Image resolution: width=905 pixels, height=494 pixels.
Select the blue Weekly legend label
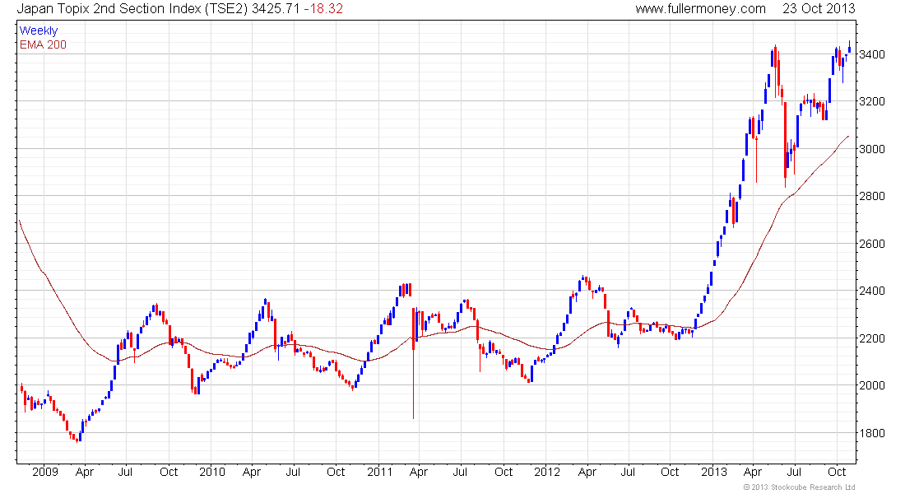39,30
